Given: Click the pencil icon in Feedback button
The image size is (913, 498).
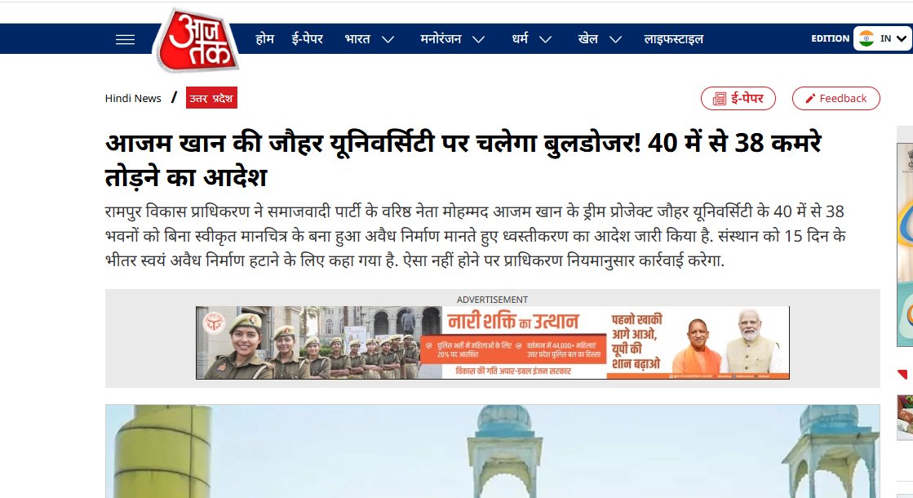Looking at the screenshot, I should click(x=810, y=99).
